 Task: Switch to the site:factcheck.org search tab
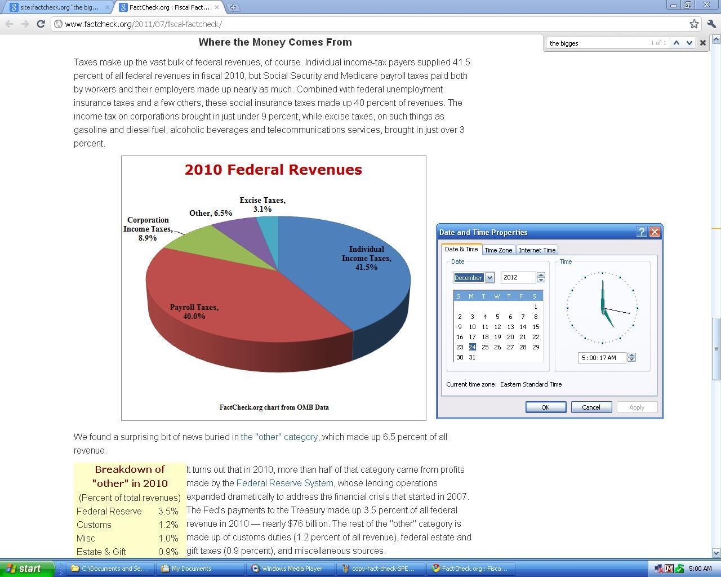(59, 7)
